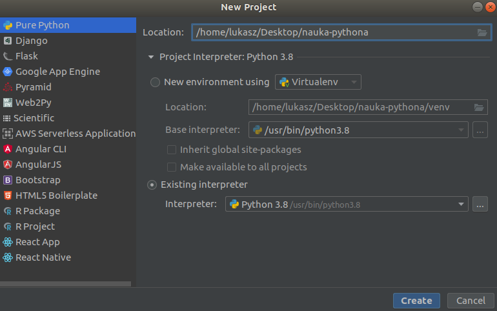The image size is (497, 311).
Task: Open the Virtualenv environment dropdown
Action: click(318, 82)
